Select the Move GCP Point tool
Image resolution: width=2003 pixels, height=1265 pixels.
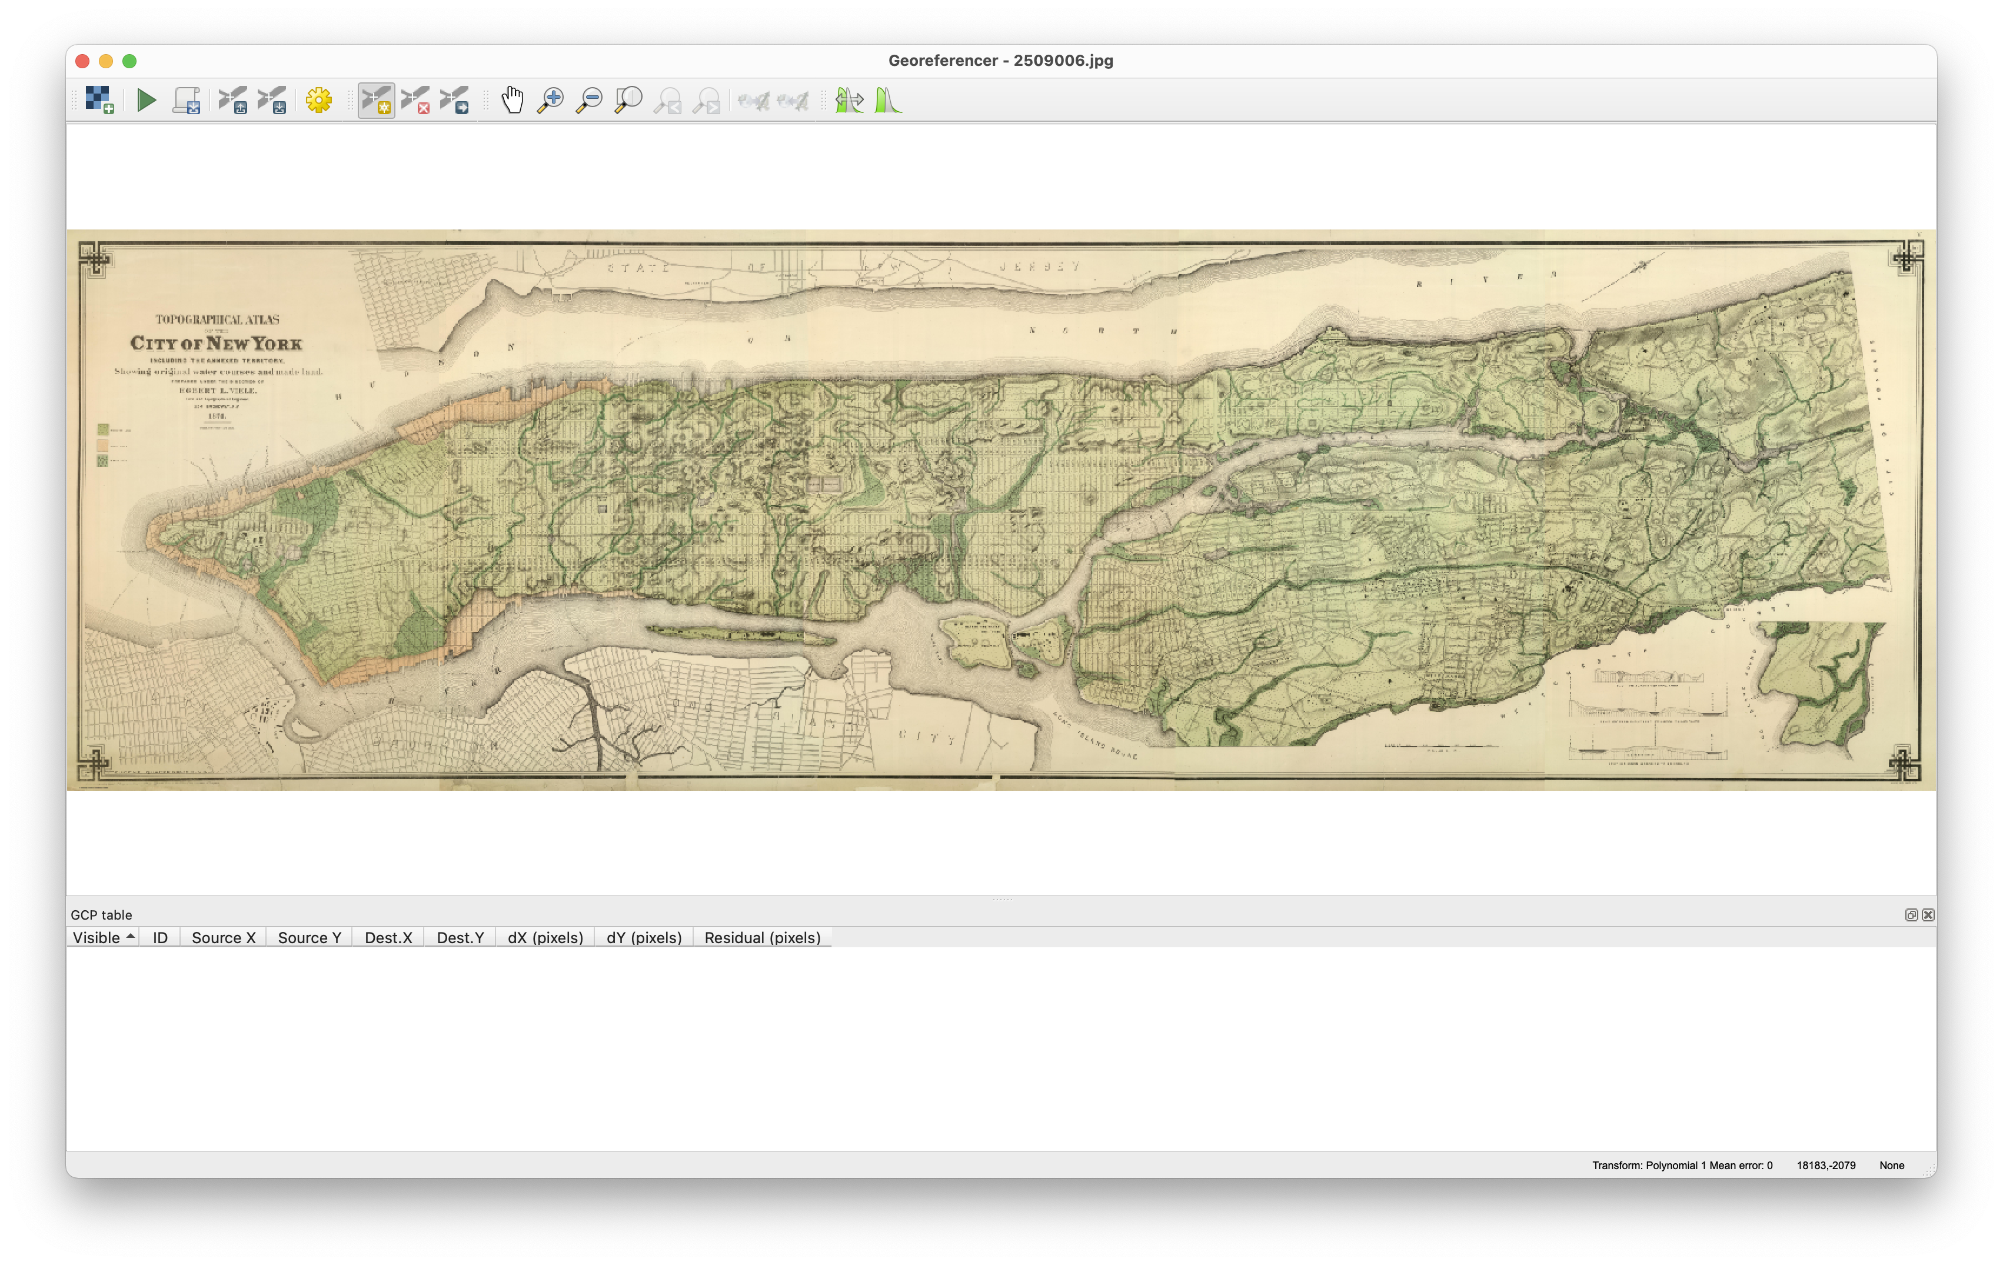click(x=455, y=100)
